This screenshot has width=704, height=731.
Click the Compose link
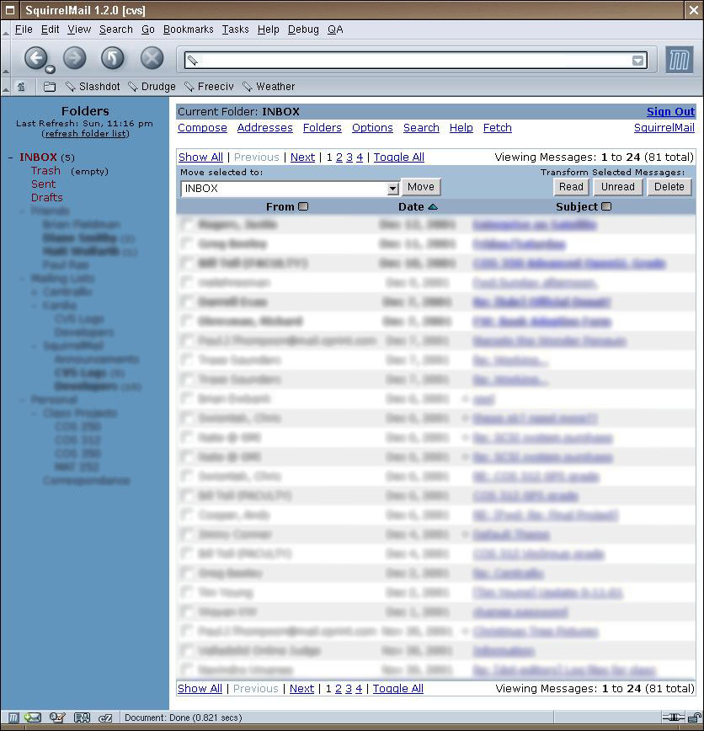(x=202, y=128)
